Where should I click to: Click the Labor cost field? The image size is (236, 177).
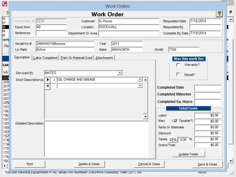pyautogui.click(x=207, y=115)
